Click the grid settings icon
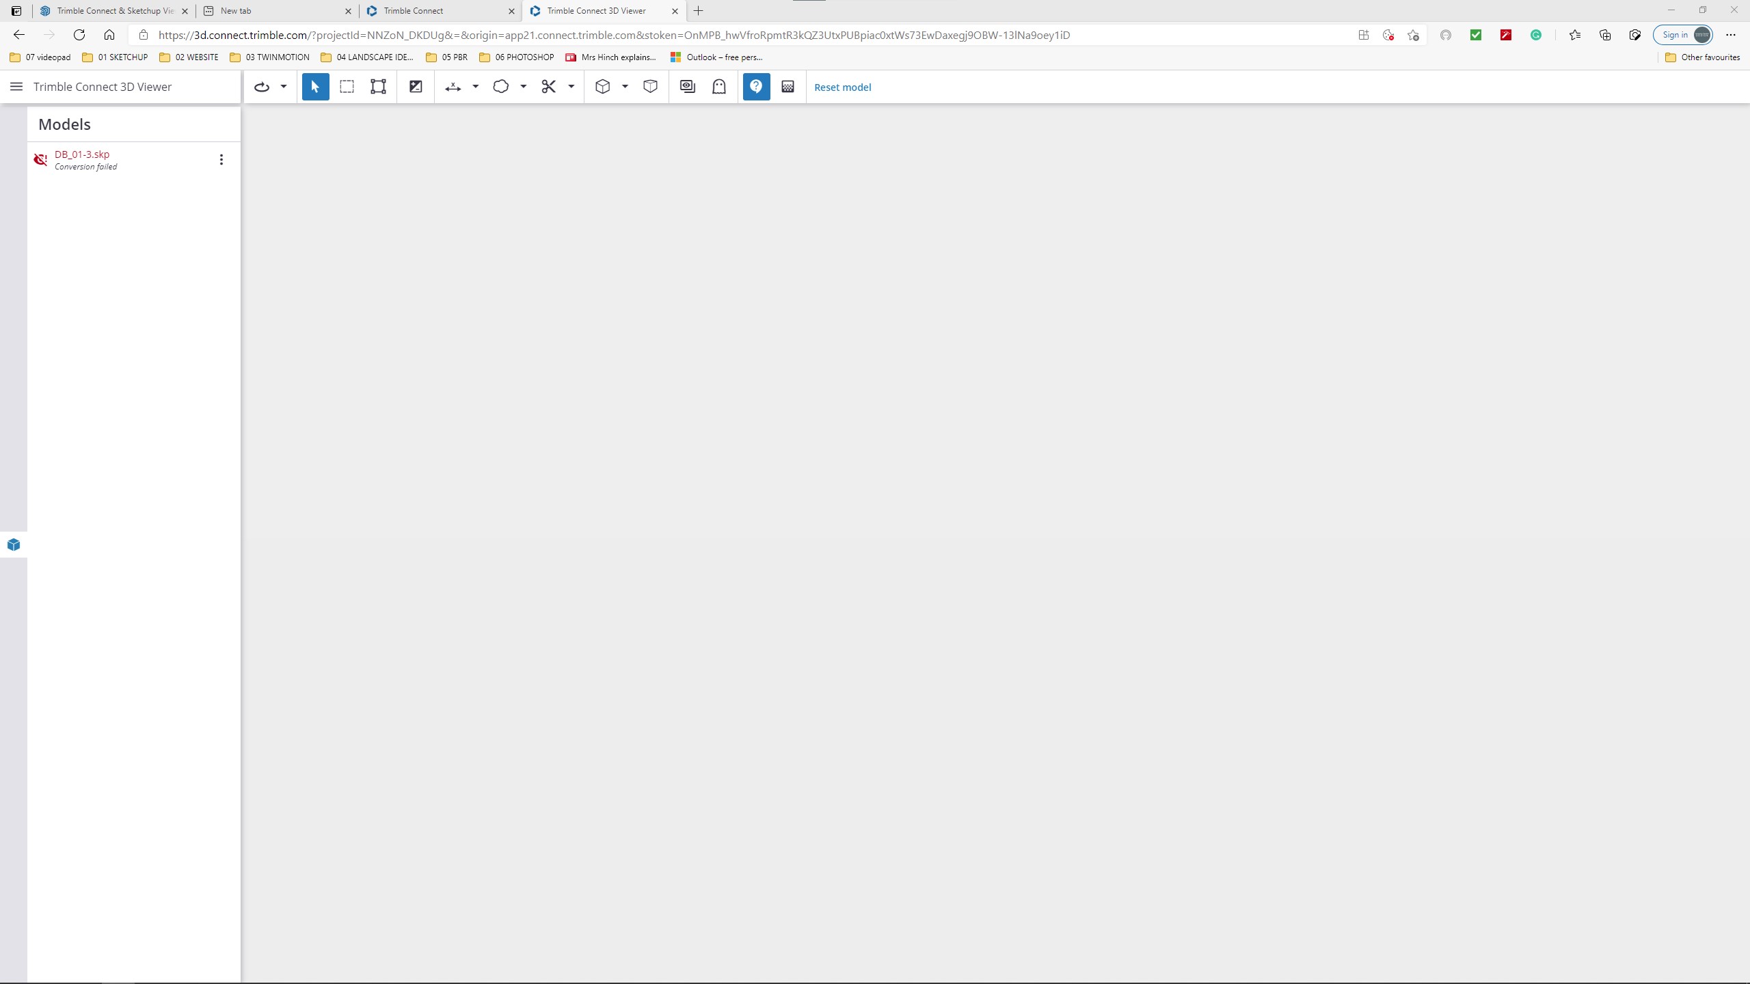Image resolution: width=1750 pixels, height=984 pixels. click(x=788, y=87)
